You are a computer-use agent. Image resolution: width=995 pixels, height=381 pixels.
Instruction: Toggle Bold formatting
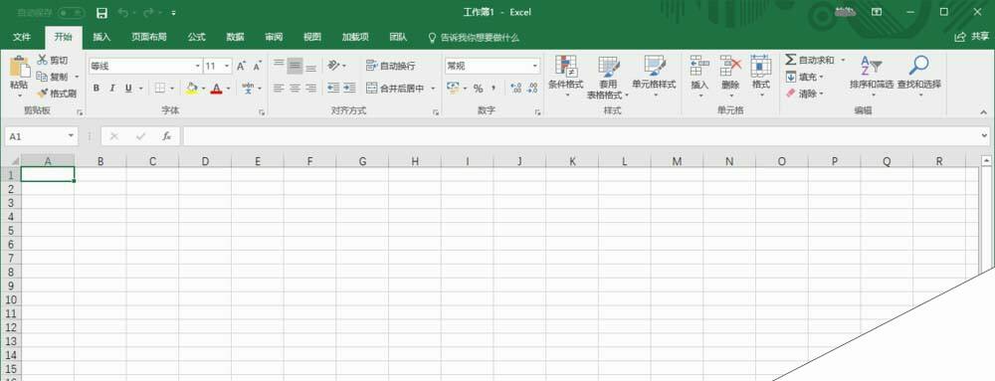point(97,89)
